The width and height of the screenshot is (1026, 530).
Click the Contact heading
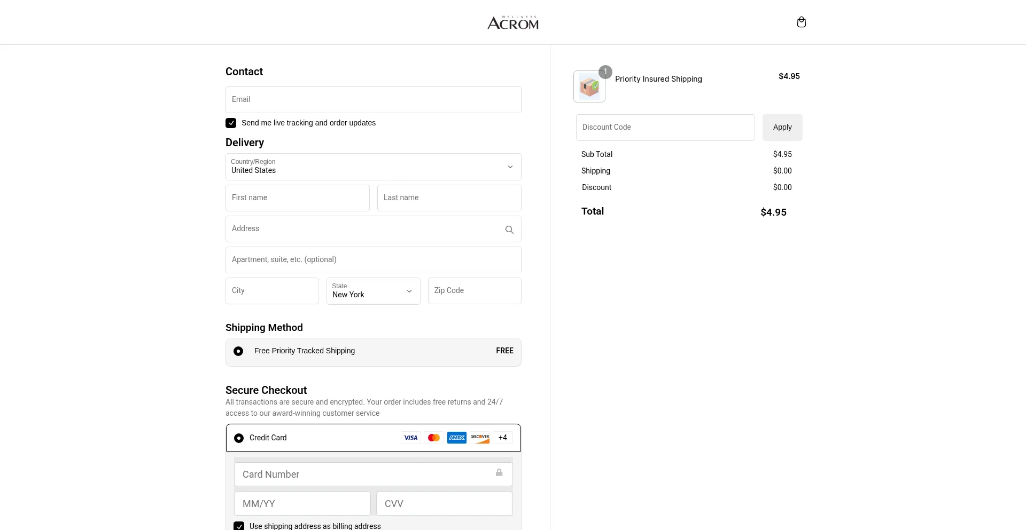point(244,72)
